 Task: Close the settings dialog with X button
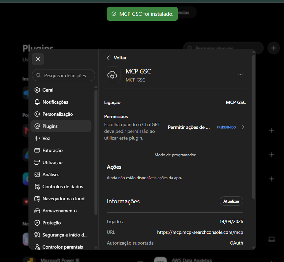(x=38, y=59)
